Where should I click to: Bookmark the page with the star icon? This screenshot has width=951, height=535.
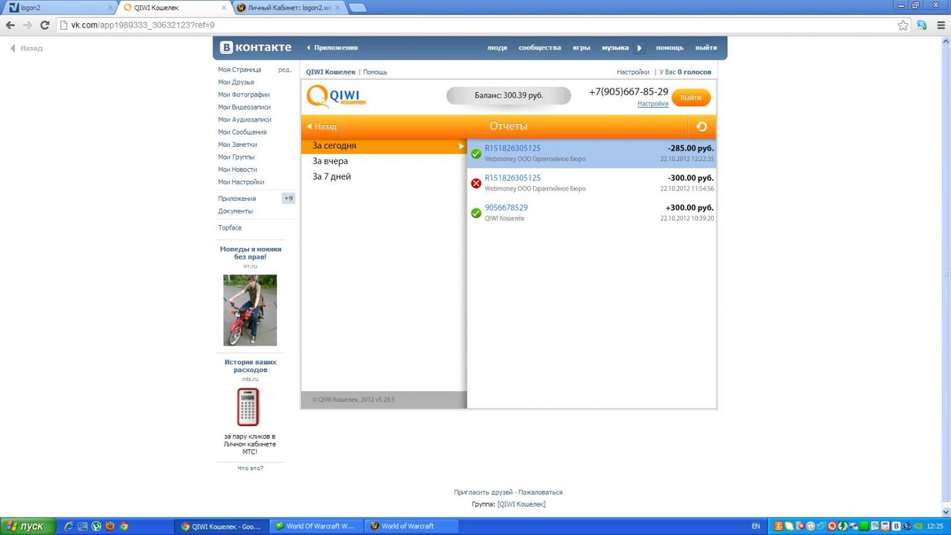click(903, 25)
